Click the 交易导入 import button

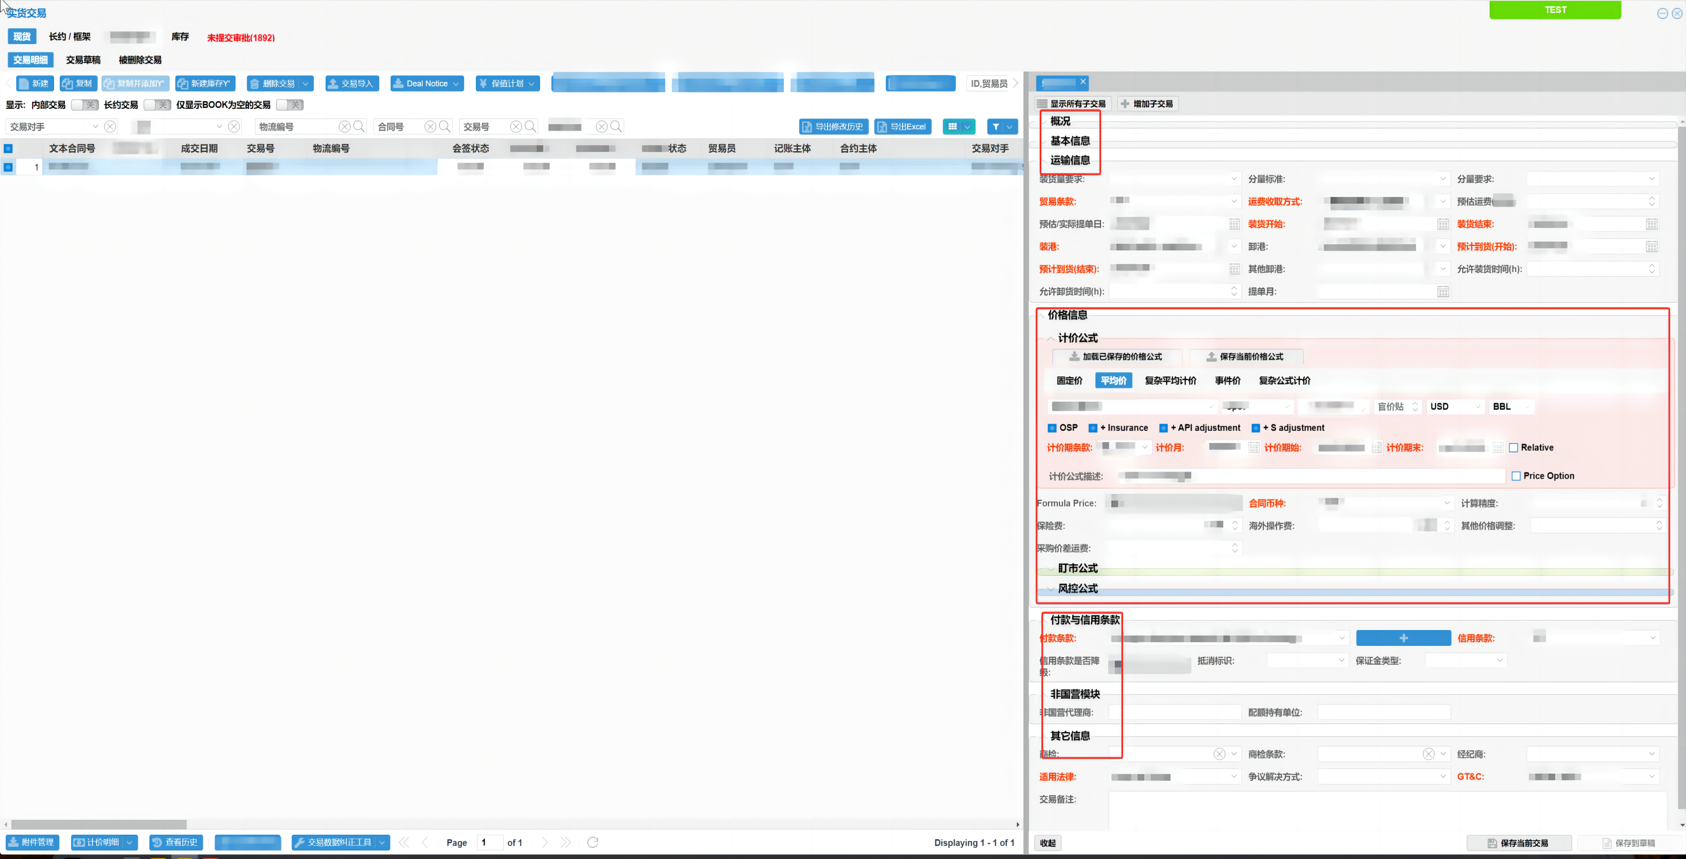351,83
